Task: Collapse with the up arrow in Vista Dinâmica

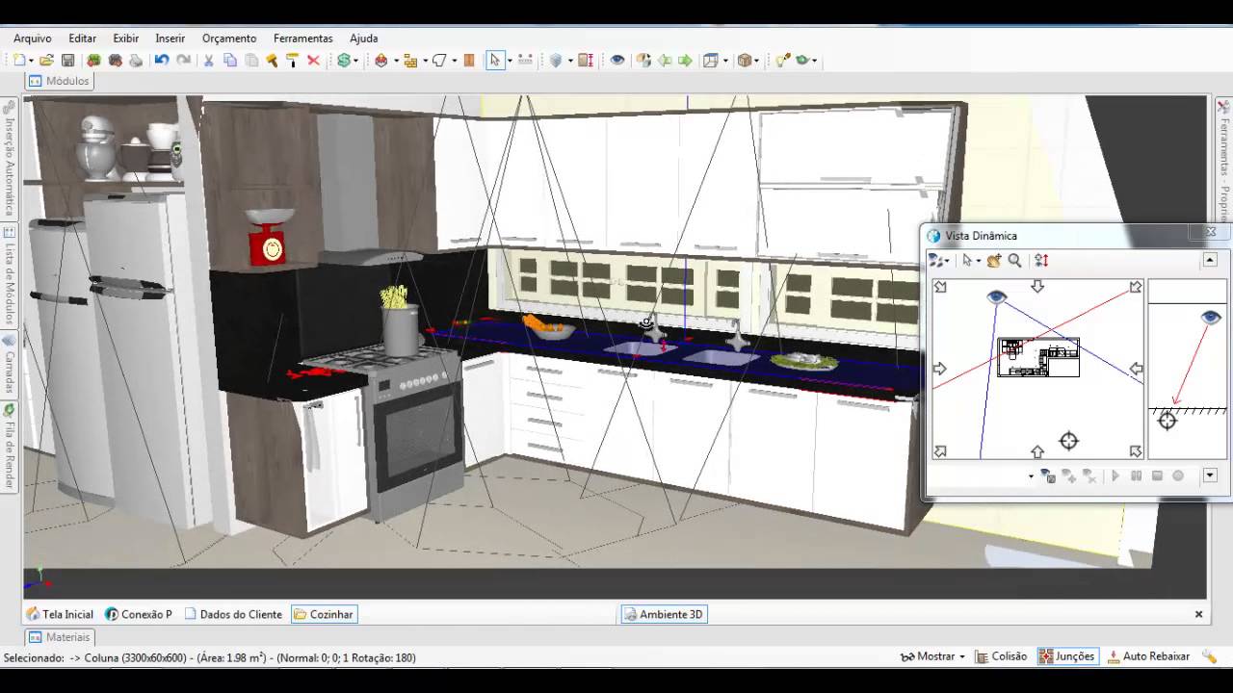Action: click(1210, 260)
